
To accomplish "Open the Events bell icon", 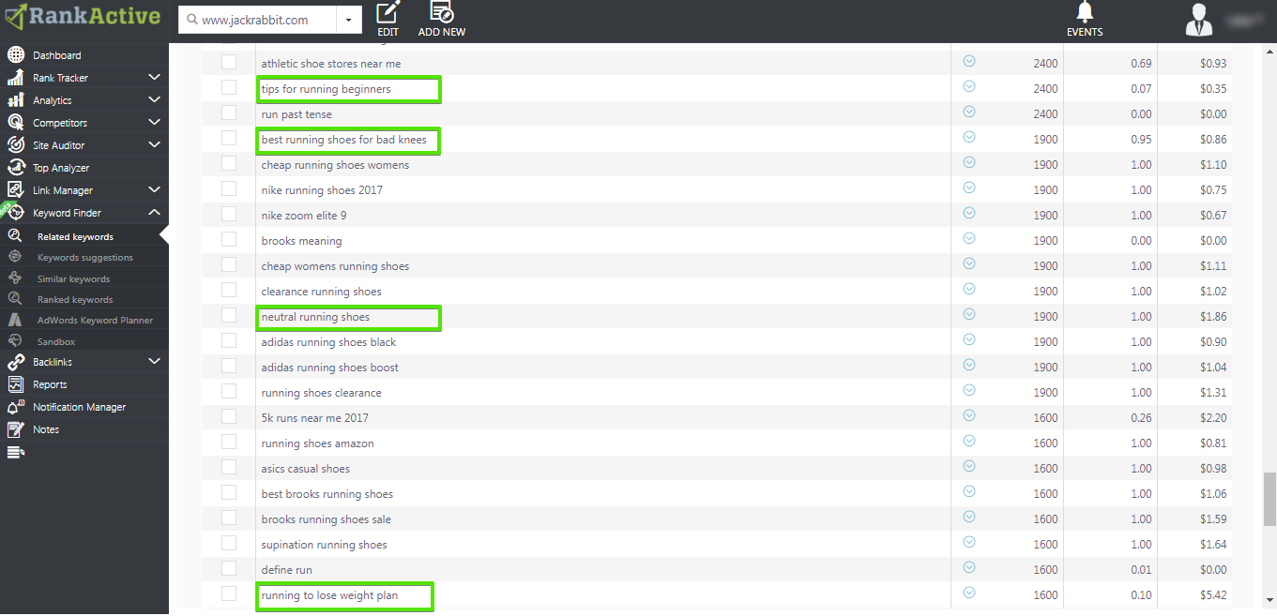I will (1085, 12).
